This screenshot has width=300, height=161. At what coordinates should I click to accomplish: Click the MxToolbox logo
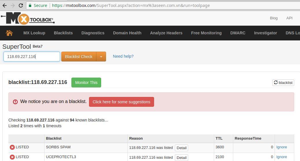(x=28, y=18)
